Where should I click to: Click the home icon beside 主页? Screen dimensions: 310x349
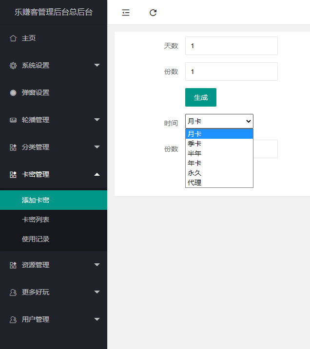coord(13,38)
